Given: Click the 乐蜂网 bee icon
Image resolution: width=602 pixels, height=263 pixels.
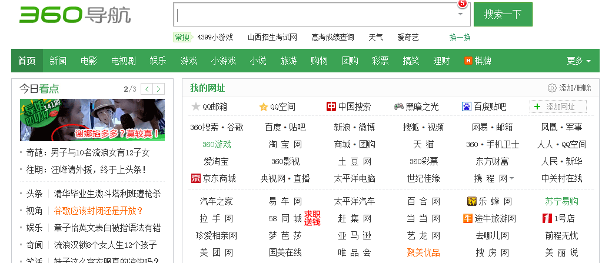Looking at the screenshot, I should point(472,201).
